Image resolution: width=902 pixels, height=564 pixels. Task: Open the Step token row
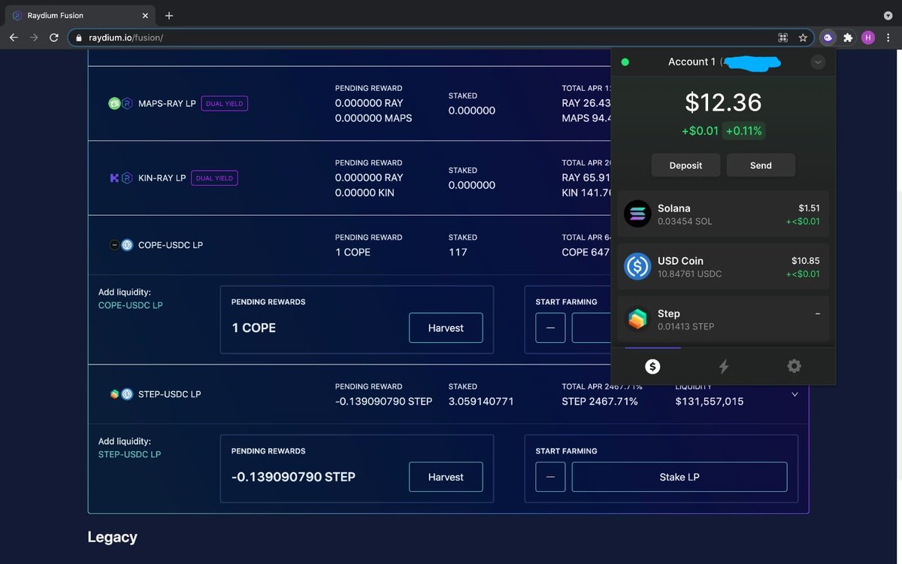tap(723, 320)
